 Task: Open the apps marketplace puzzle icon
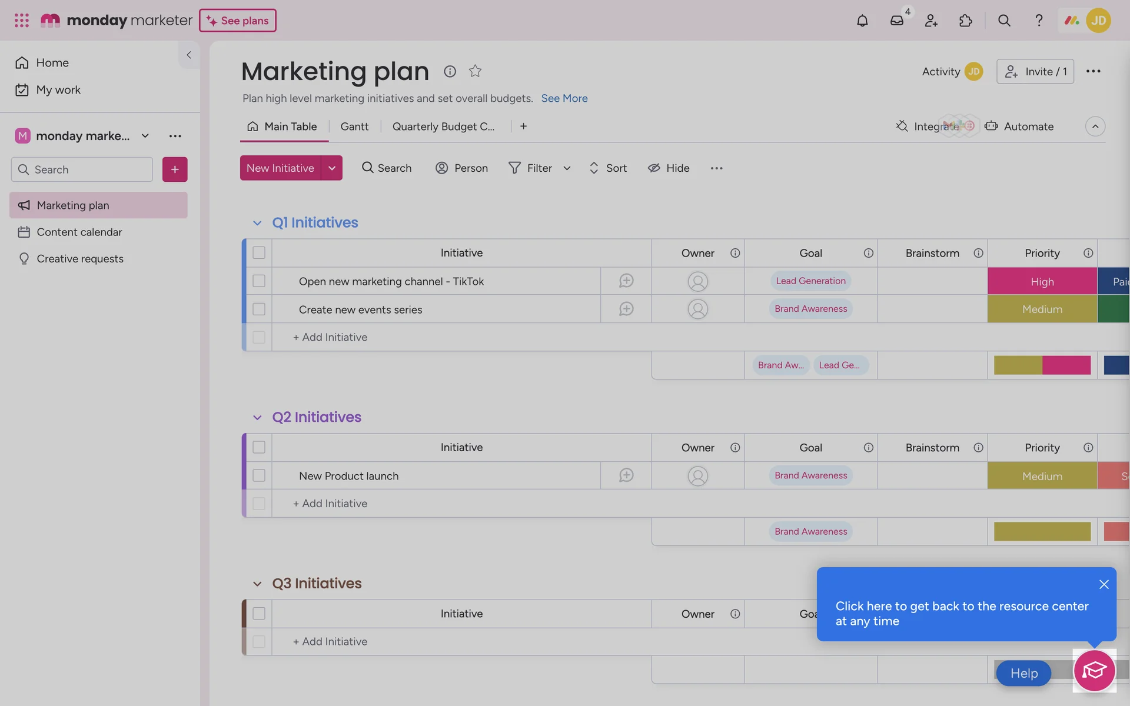(965, 21)
